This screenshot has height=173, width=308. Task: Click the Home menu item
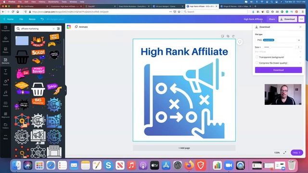[x=9, y=19]
